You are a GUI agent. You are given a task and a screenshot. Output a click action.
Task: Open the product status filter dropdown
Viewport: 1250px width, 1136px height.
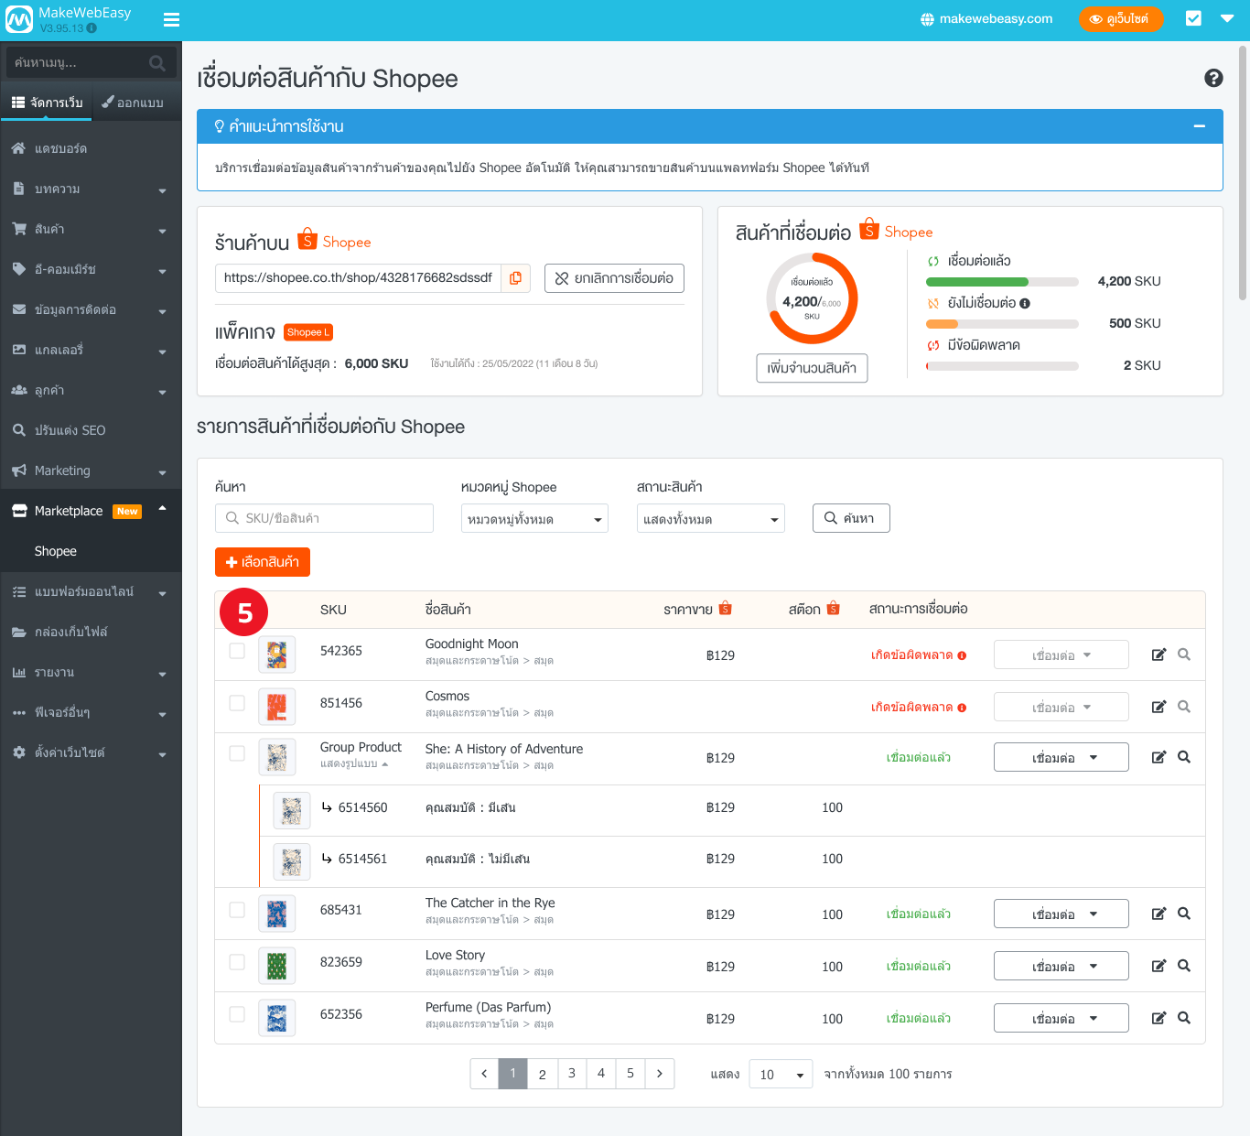(710, 519)
